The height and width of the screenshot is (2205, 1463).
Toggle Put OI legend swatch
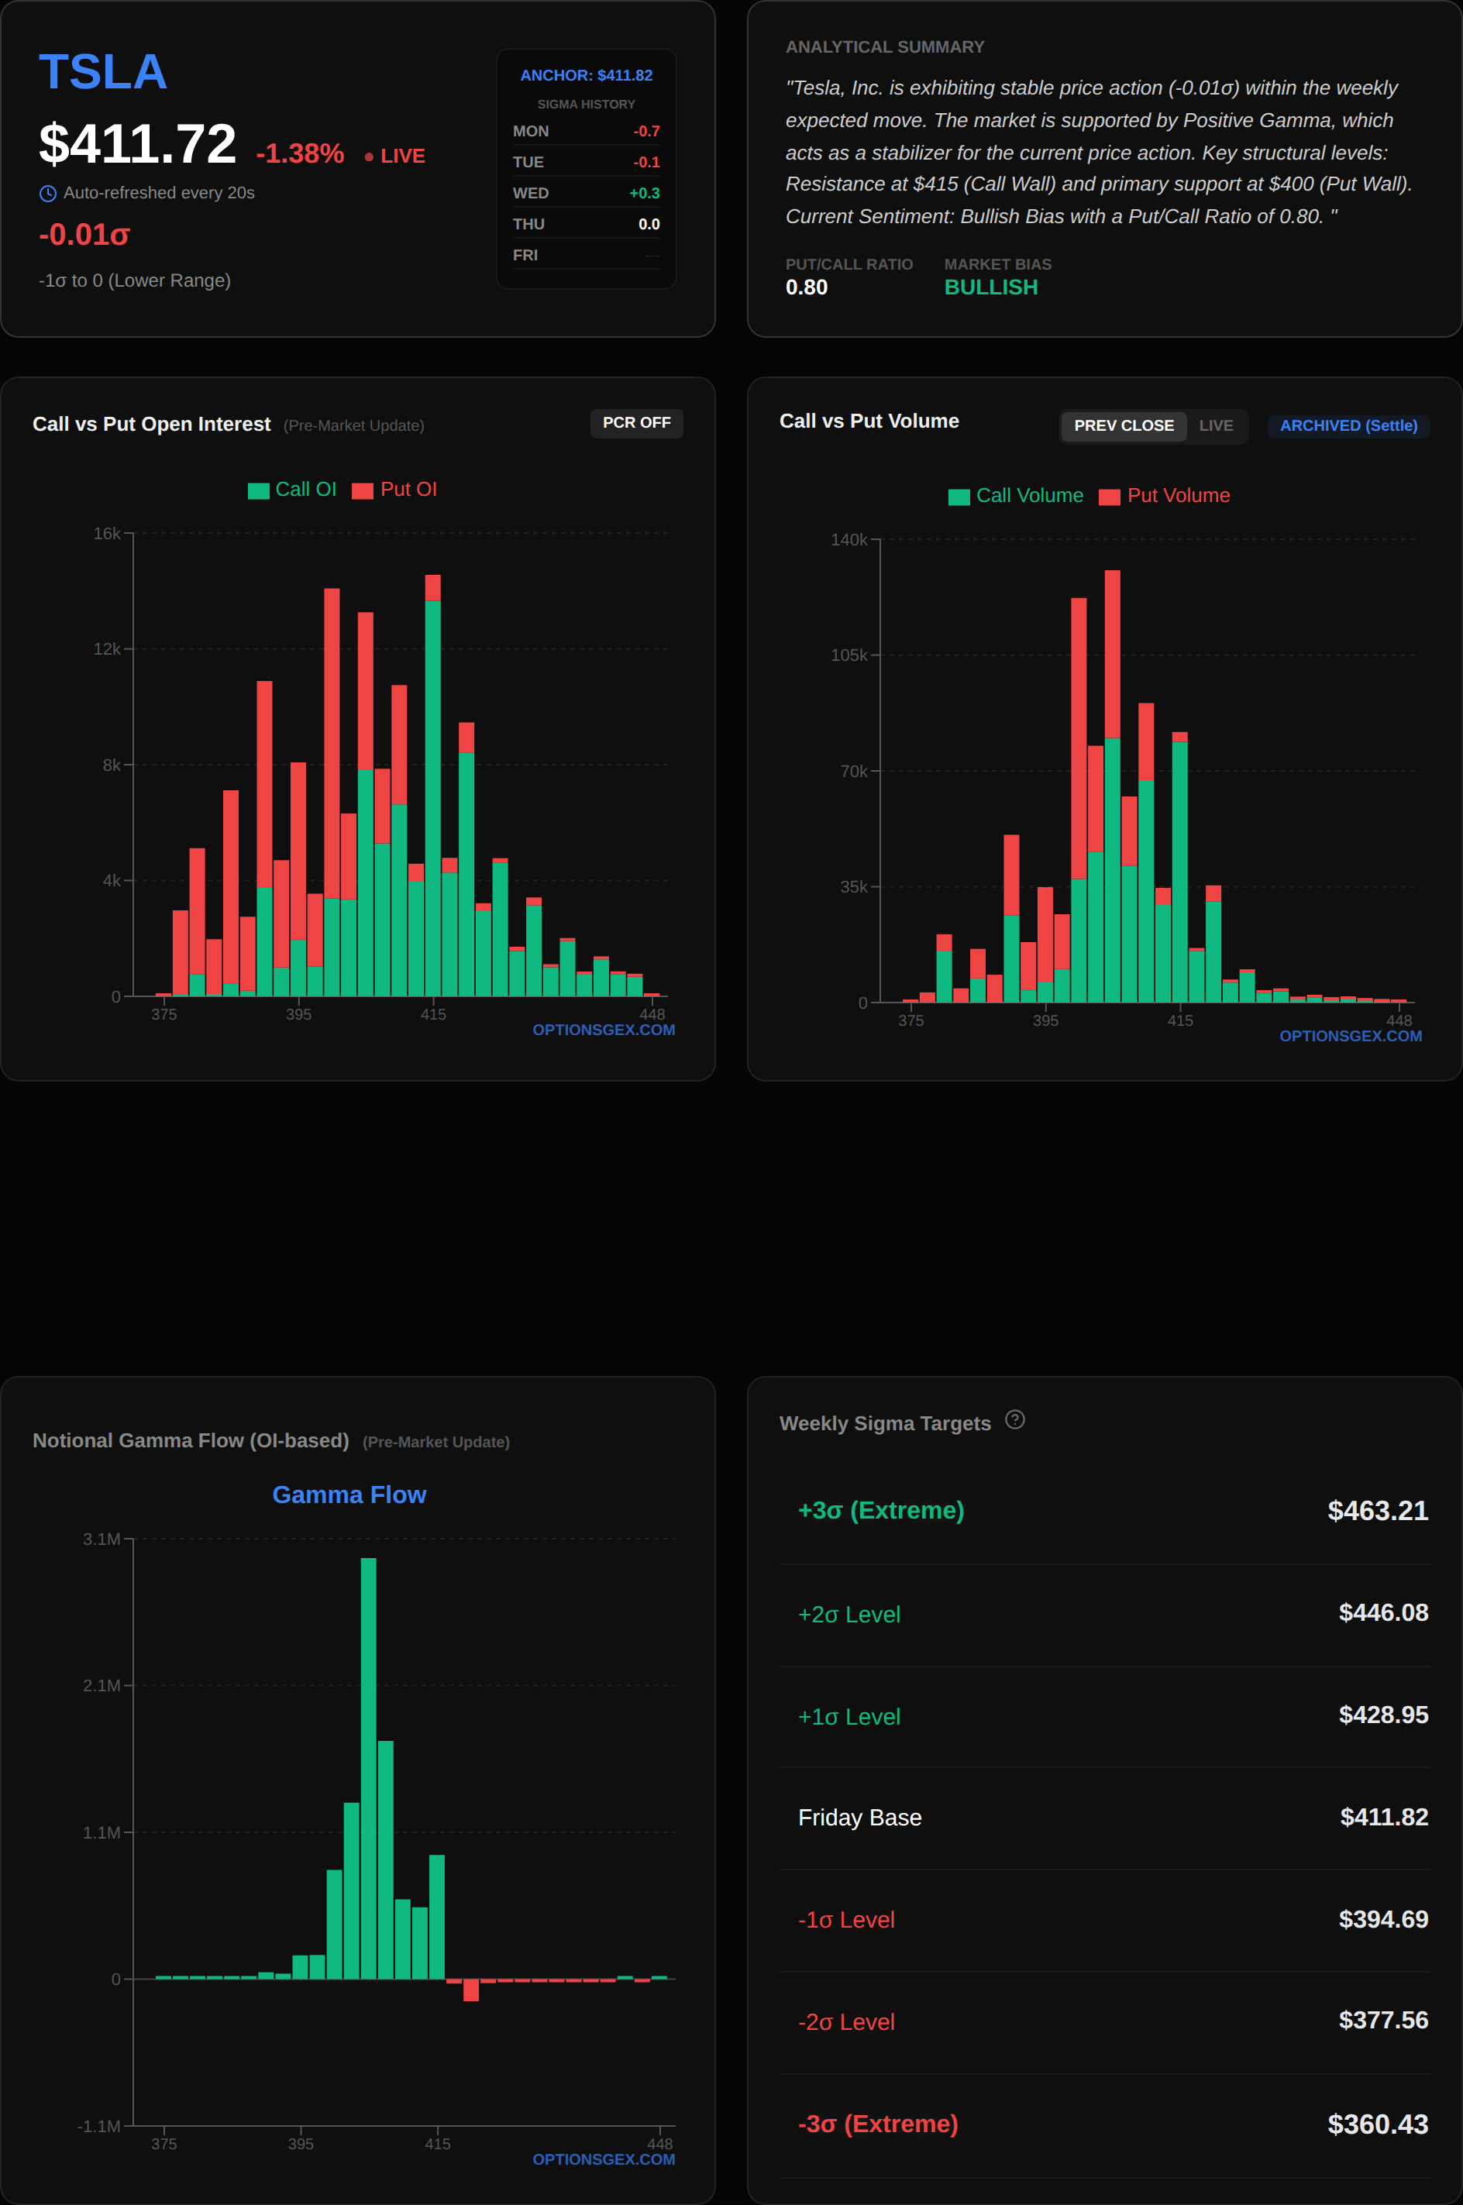pyautogui.click(x=362, y=490)
